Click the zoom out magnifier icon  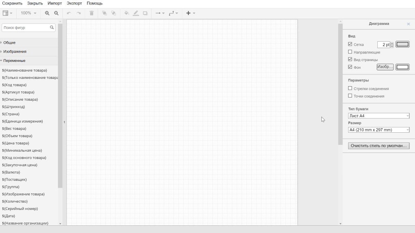coord(56,13)
